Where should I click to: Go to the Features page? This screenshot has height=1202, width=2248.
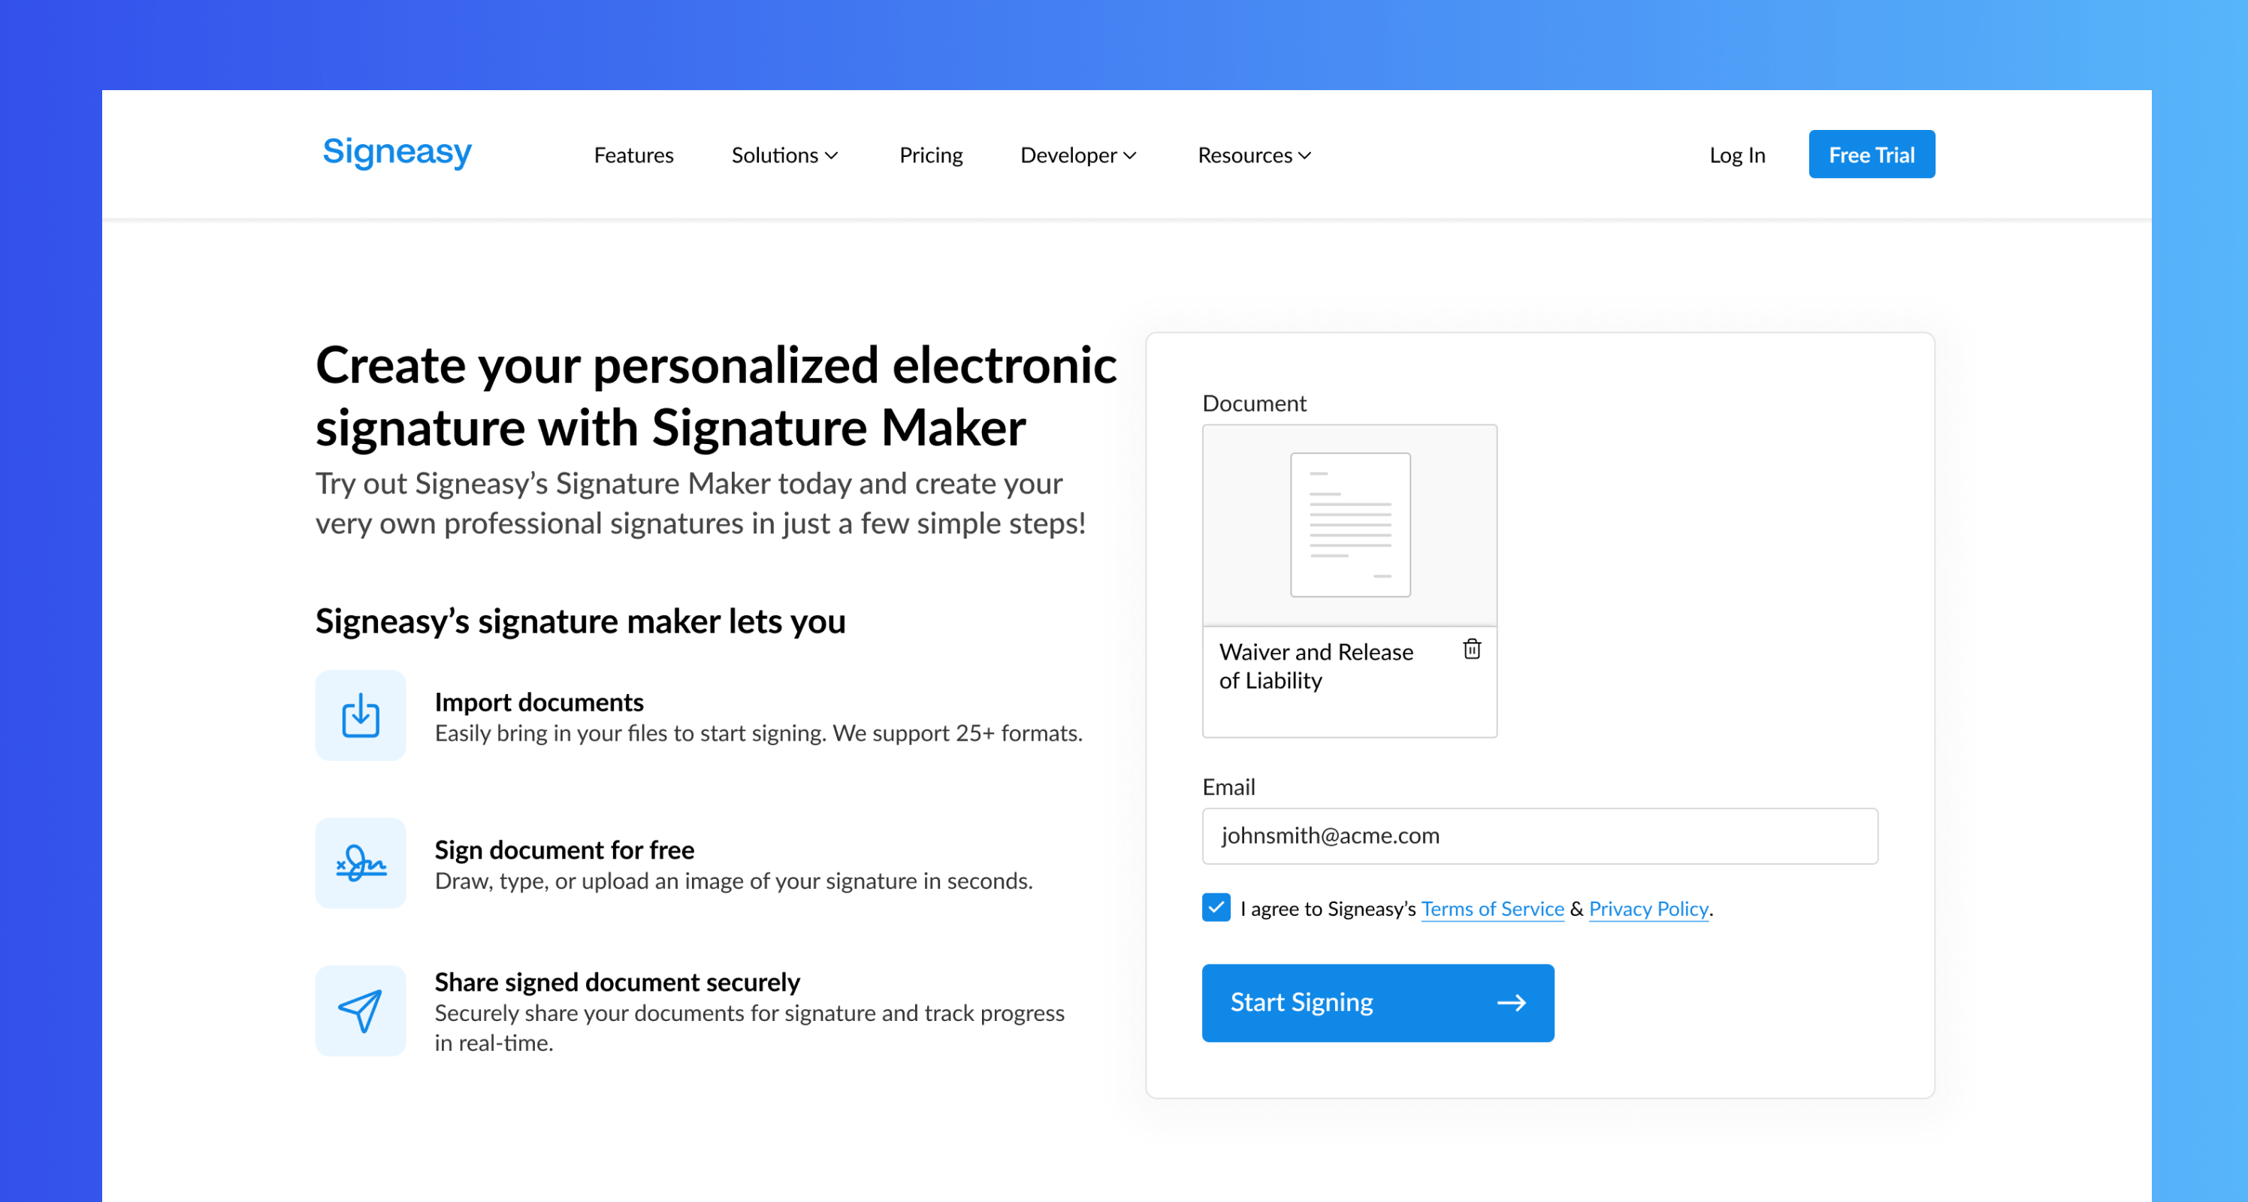tap(633, 156)
